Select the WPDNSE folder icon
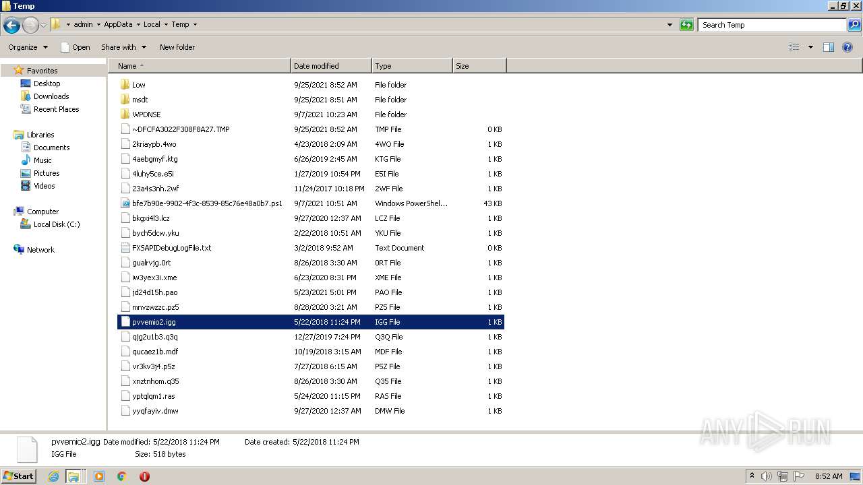Screen dimensions: 863x485 (125, 115)
